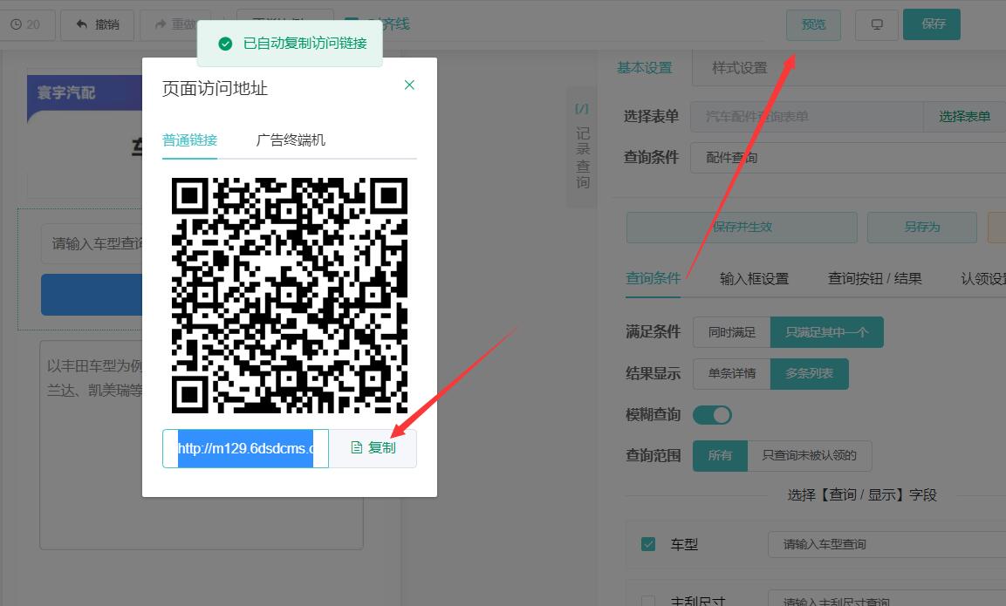Click the 重做 redo button
This screenshot has height=606, width=1006.
175,24
